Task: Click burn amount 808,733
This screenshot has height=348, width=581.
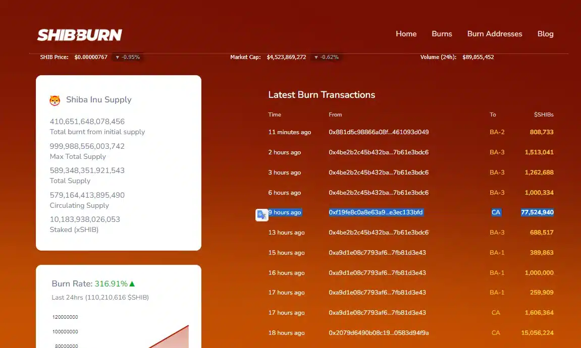Action: (542, 132)
